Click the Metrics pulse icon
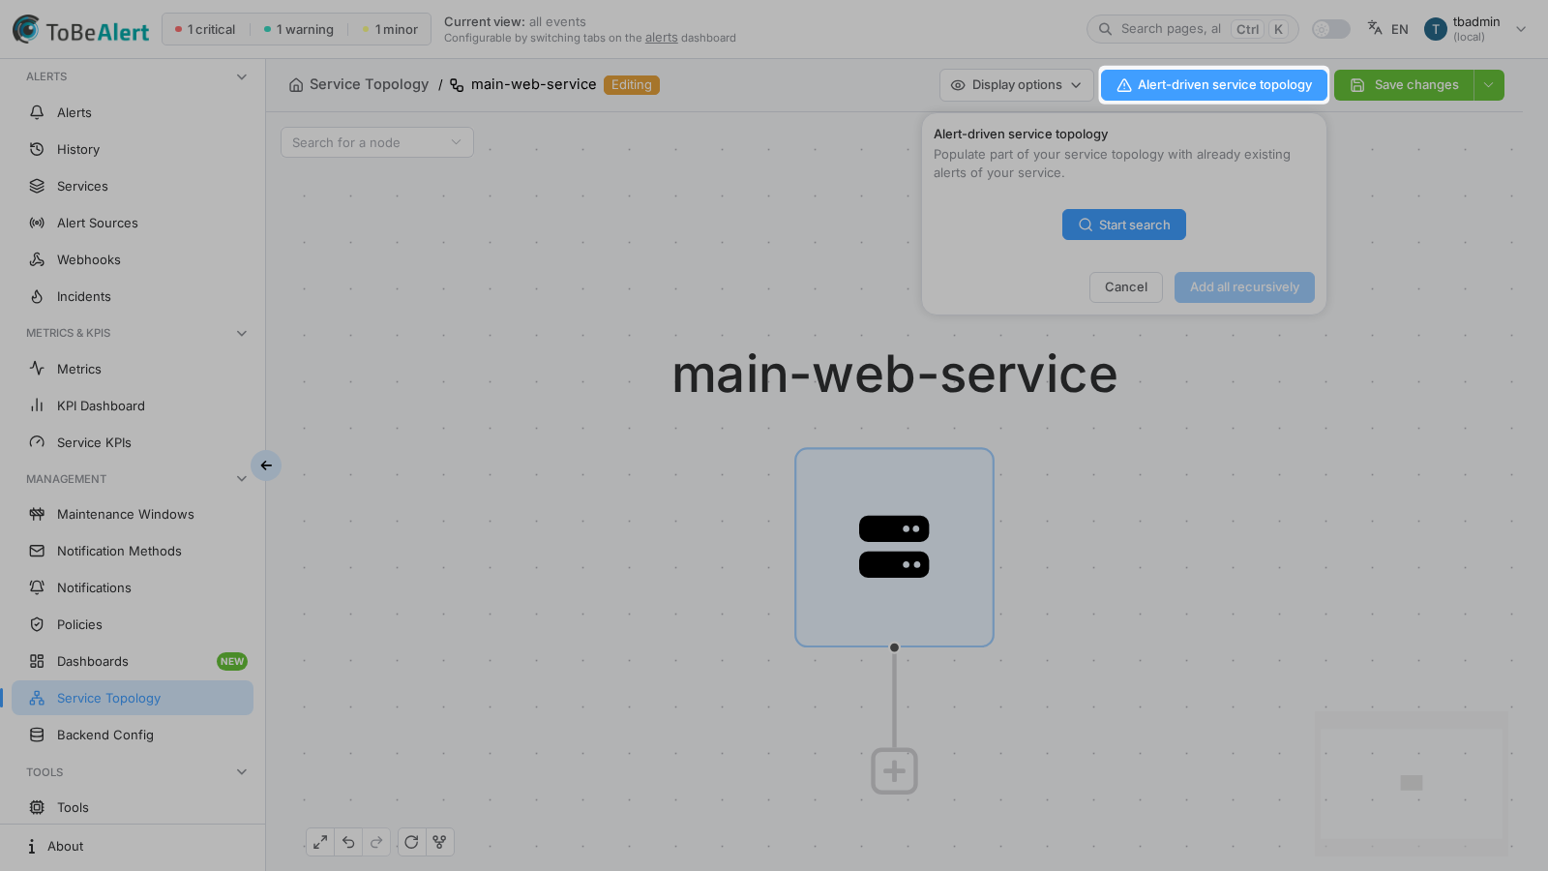Viewport: 1548px width, 871px height. (x=37, y=369)
